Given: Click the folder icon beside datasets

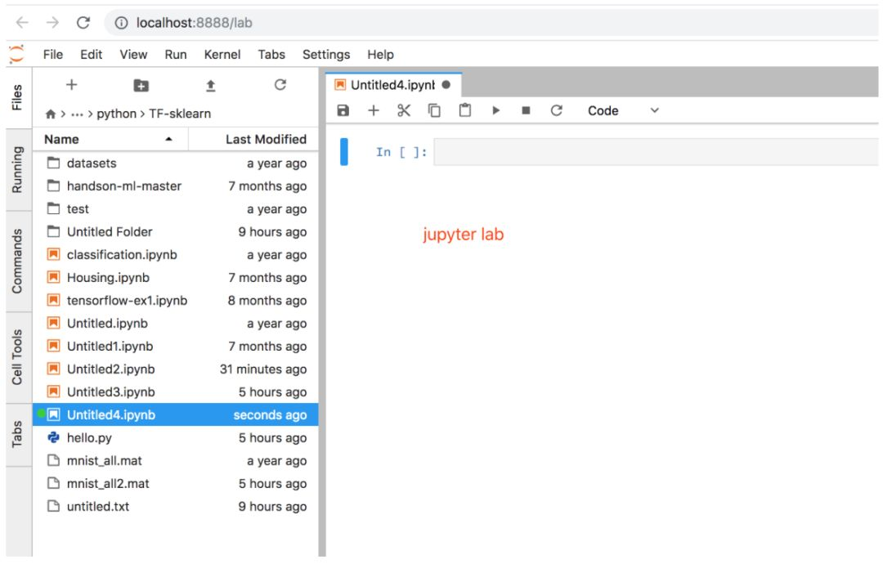Looking at the screenshot, I should pos(53,163).
